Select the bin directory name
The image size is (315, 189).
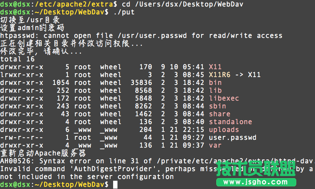click(215, 83)
